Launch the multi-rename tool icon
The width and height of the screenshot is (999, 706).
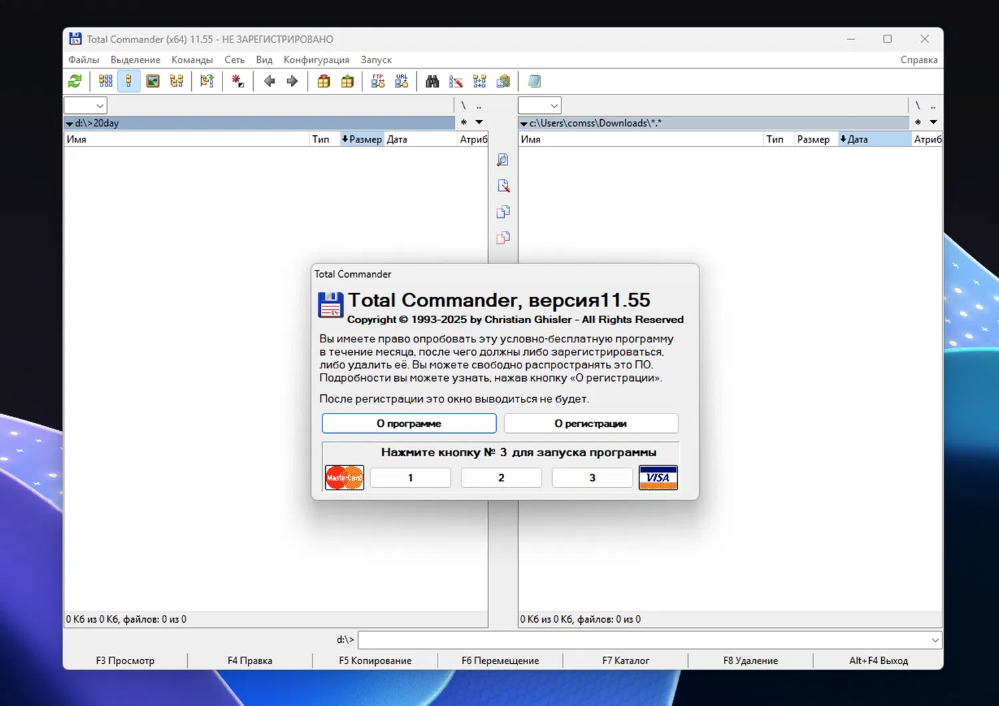[x=456, y=81]
